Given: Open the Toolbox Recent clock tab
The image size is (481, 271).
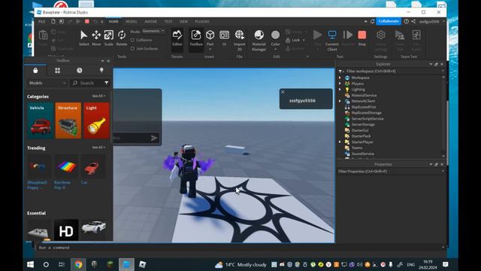Looking at the screenshot, I should 80,70.
